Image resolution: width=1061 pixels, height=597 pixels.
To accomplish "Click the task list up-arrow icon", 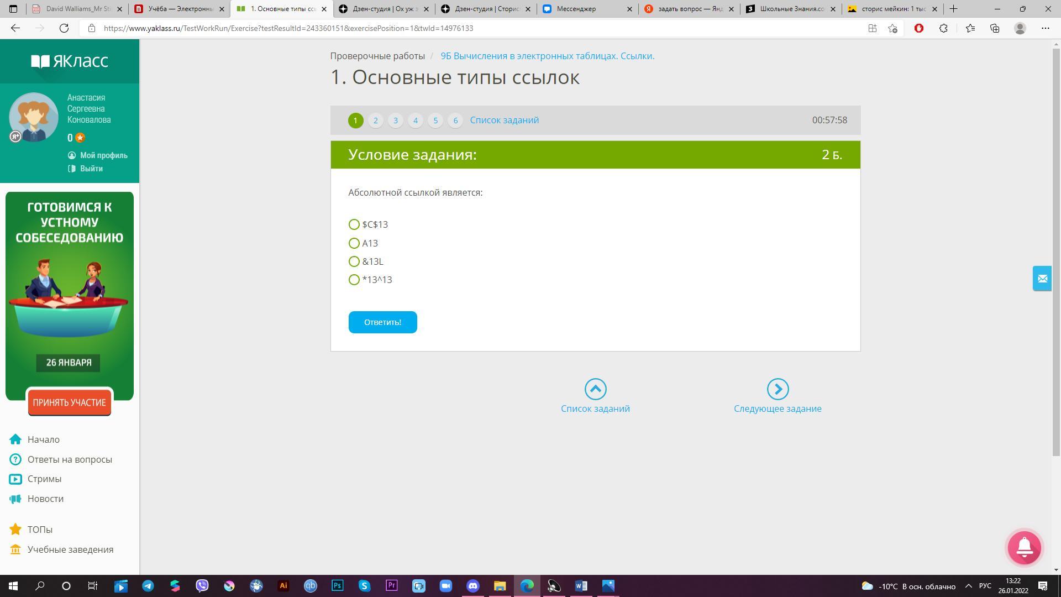I will coord(595,389).
